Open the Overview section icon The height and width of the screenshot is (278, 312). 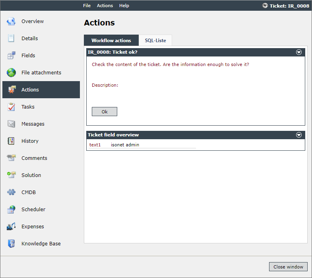coord(11,21)
